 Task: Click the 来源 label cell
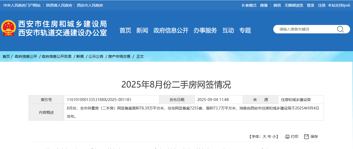(x=260, y=100)
